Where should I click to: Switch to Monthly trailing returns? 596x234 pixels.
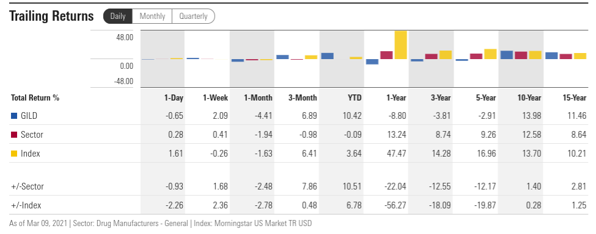coord(152,16)
